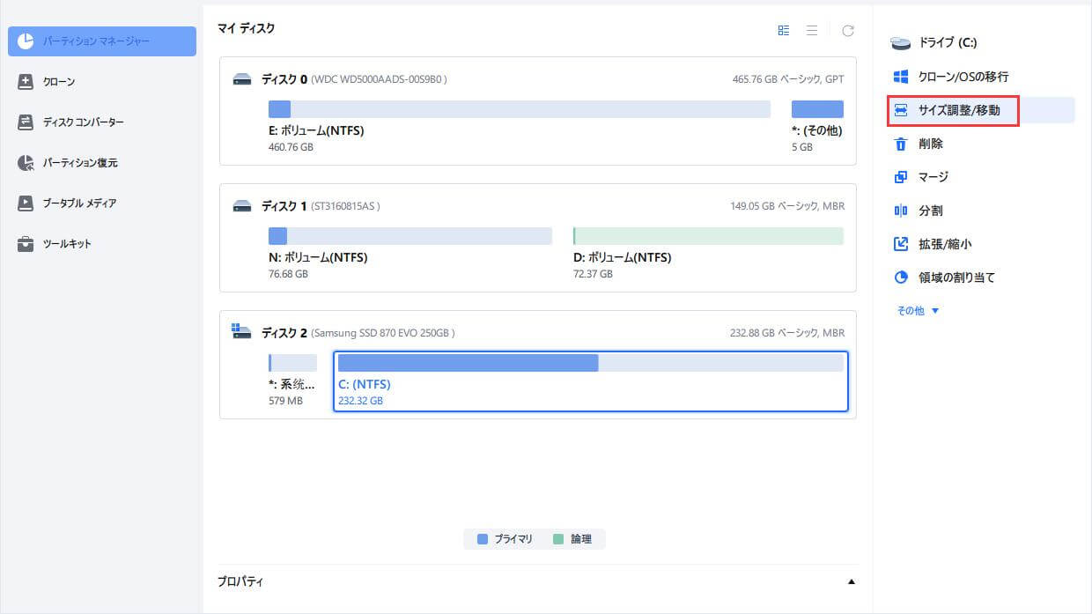Open the Disk Converter (ディスクコンバーター) section
Image resolution: width=1092 pixels, height=614 pixels.
84,122
